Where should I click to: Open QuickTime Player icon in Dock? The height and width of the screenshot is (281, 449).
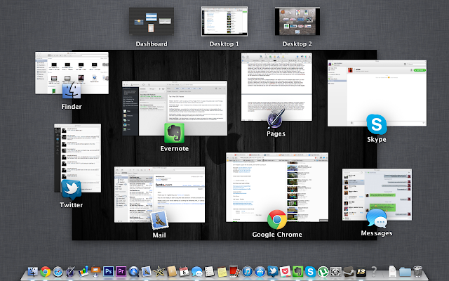click(x=133, y=271)
